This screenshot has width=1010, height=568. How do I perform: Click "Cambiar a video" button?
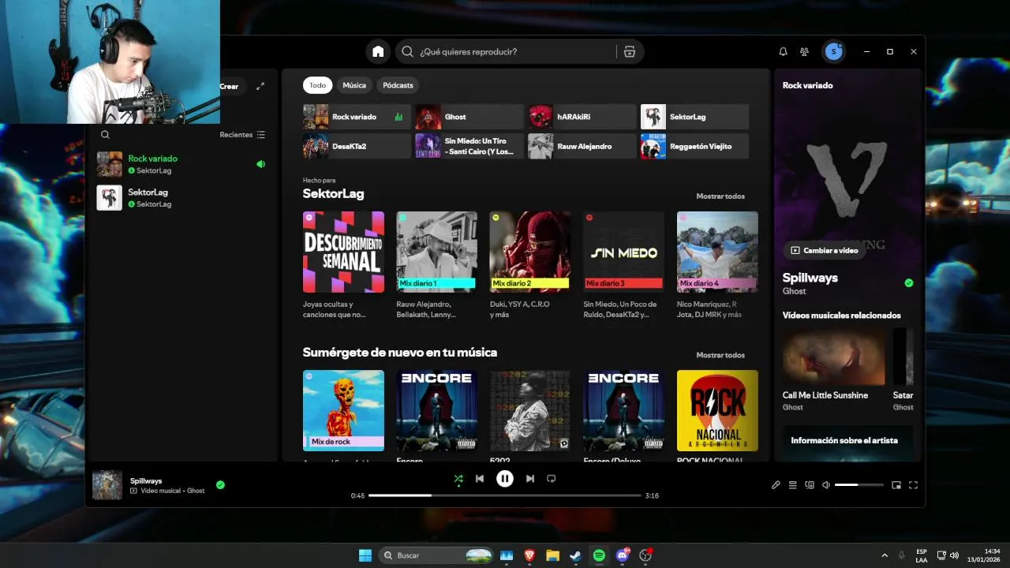(824, 250)
